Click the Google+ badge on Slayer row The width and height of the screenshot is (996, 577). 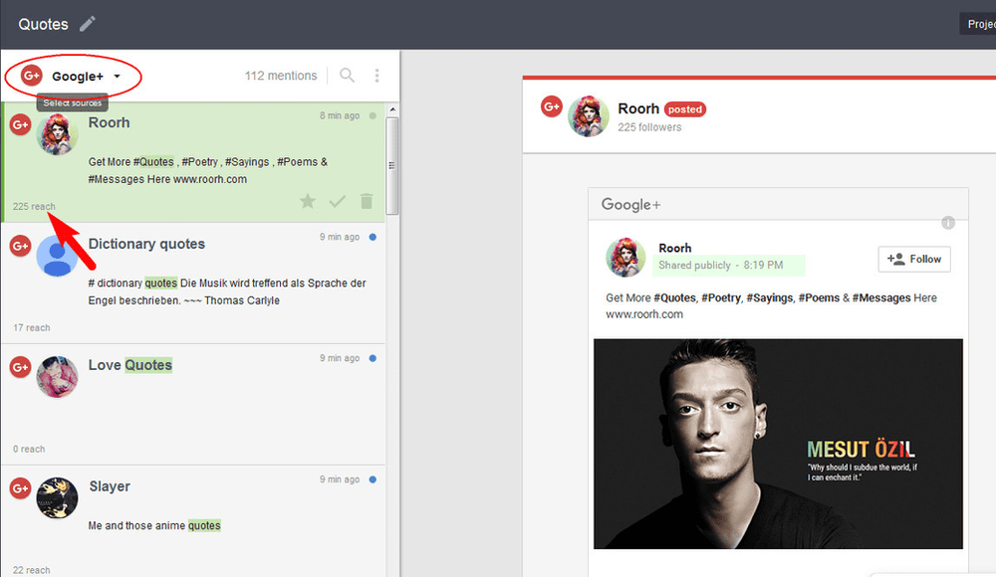tap(20, 488)
